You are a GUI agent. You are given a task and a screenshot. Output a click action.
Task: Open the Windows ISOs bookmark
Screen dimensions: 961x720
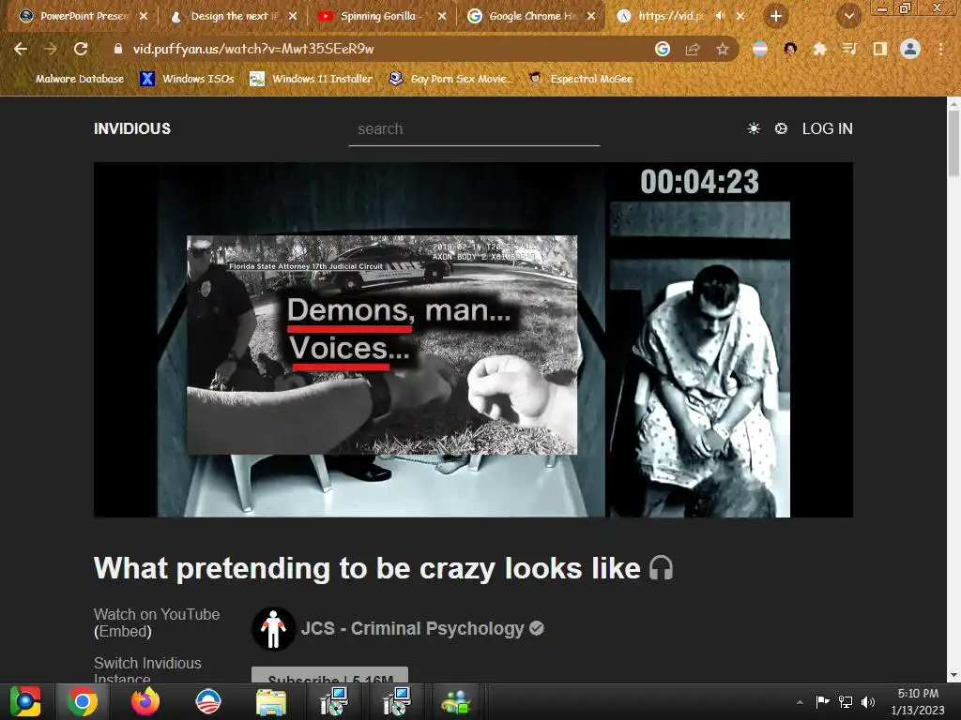click(x=188, y=79)
